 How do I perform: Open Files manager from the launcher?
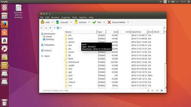(4, 16)
